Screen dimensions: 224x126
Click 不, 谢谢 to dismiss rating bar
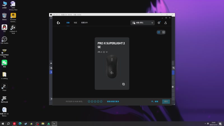[x=155, y=102]
